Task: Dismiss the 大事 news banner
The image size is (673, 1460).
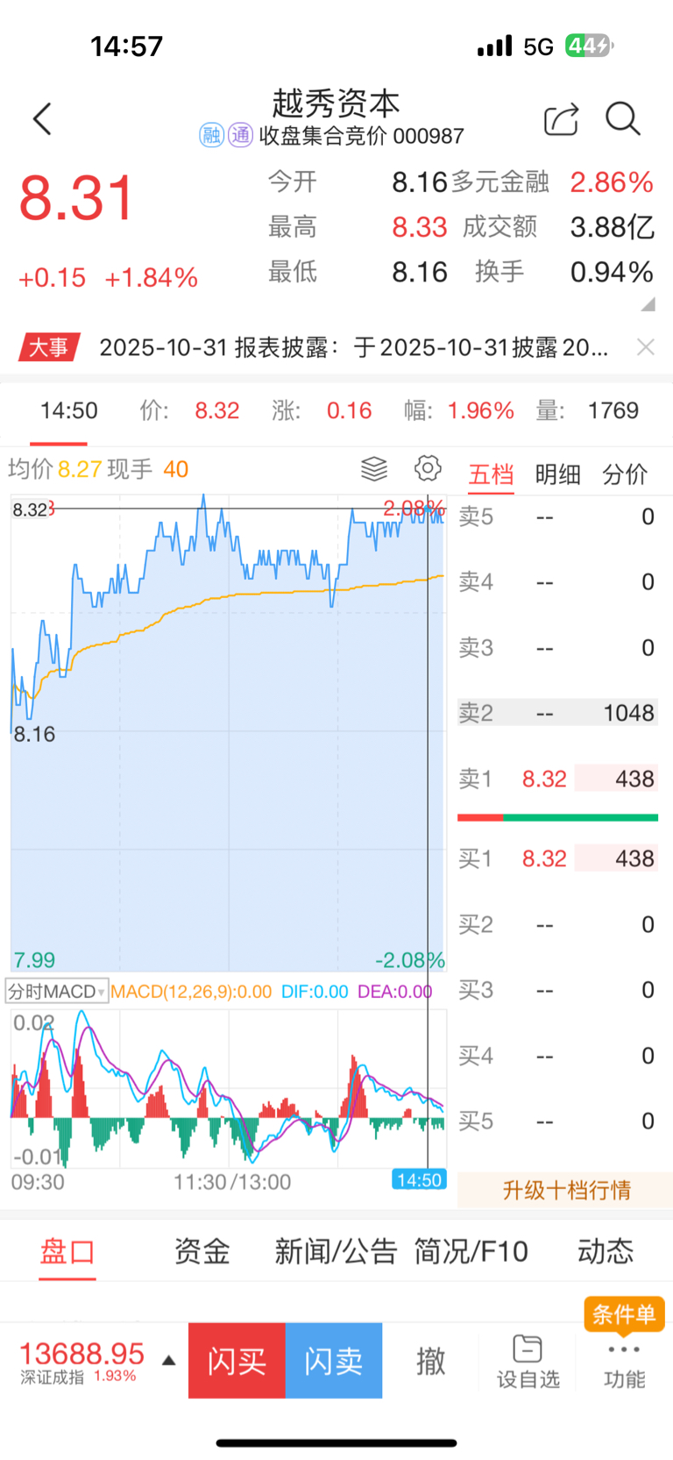Action: pos(646,347)
